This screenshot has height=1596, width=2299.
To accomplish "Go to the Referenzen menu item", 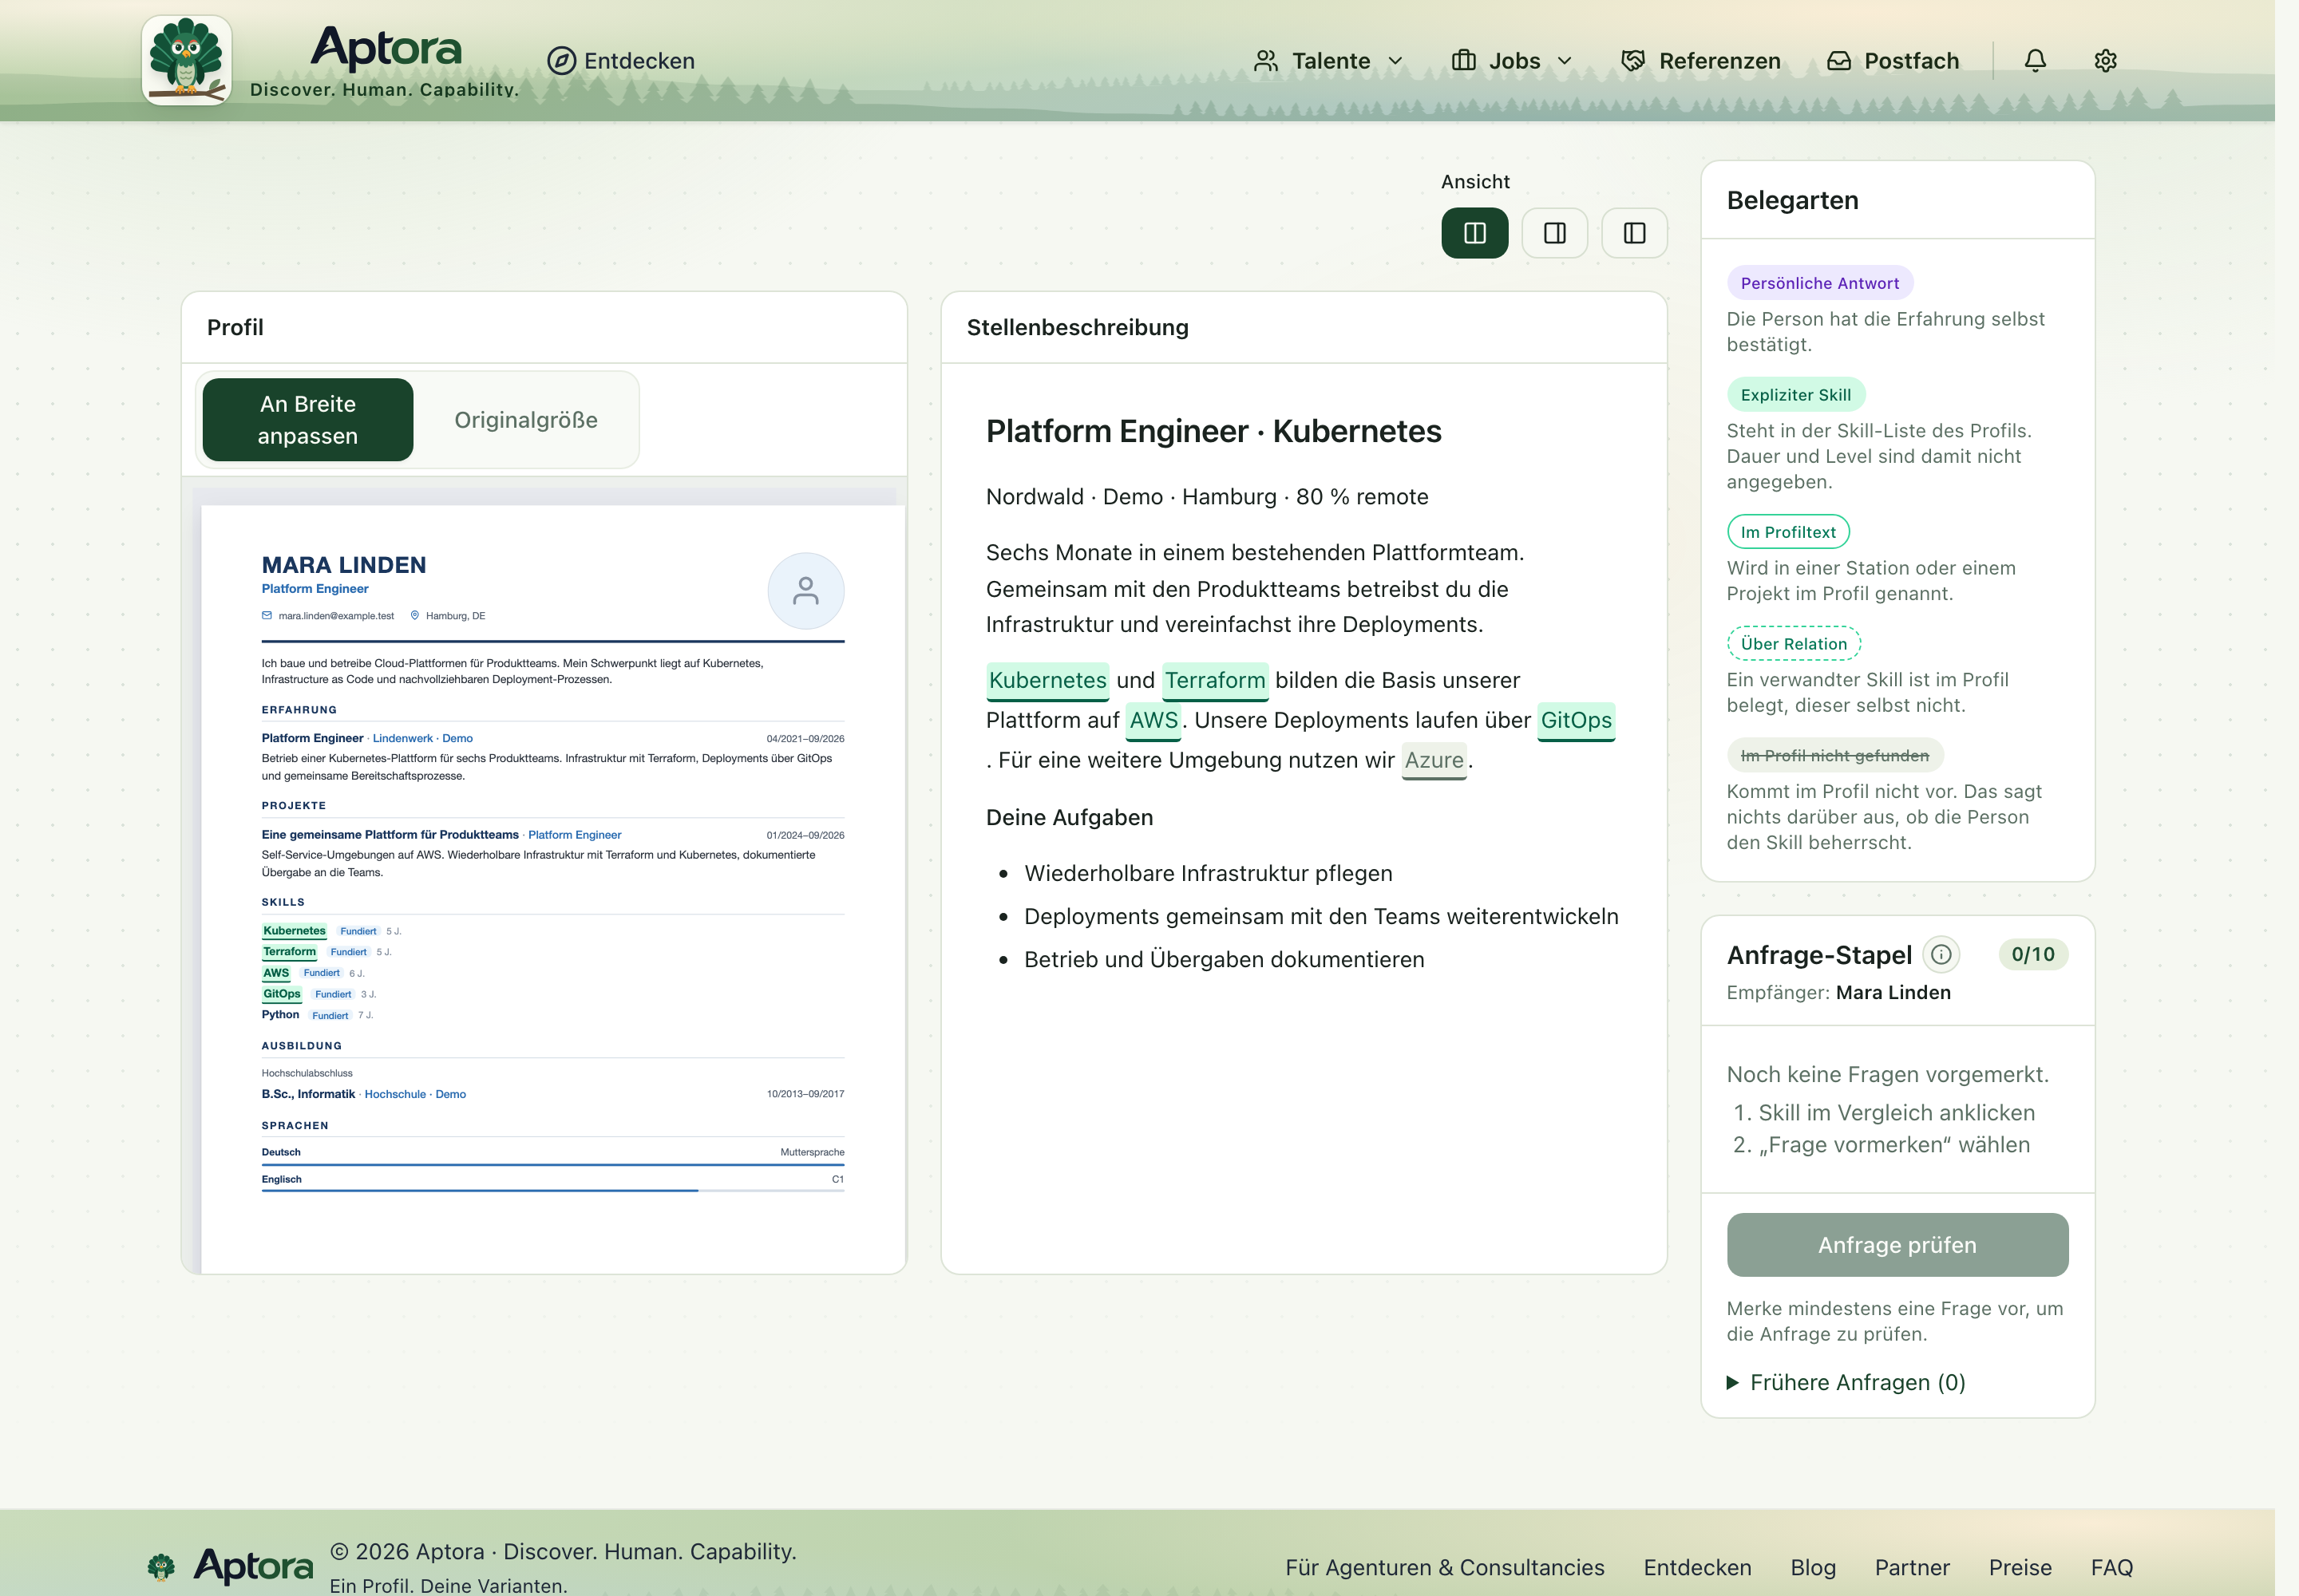I will point(1701,61).
